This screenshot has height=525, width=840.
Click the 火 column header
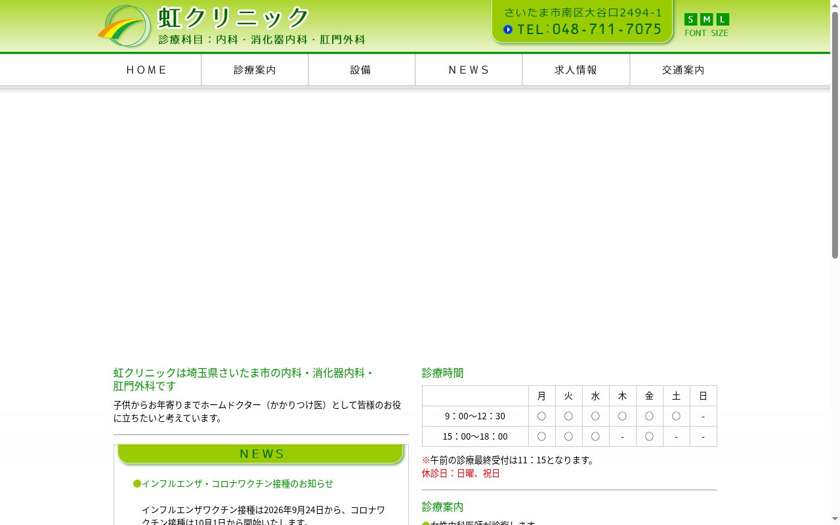pyautogui.click(x=569, y=396)
